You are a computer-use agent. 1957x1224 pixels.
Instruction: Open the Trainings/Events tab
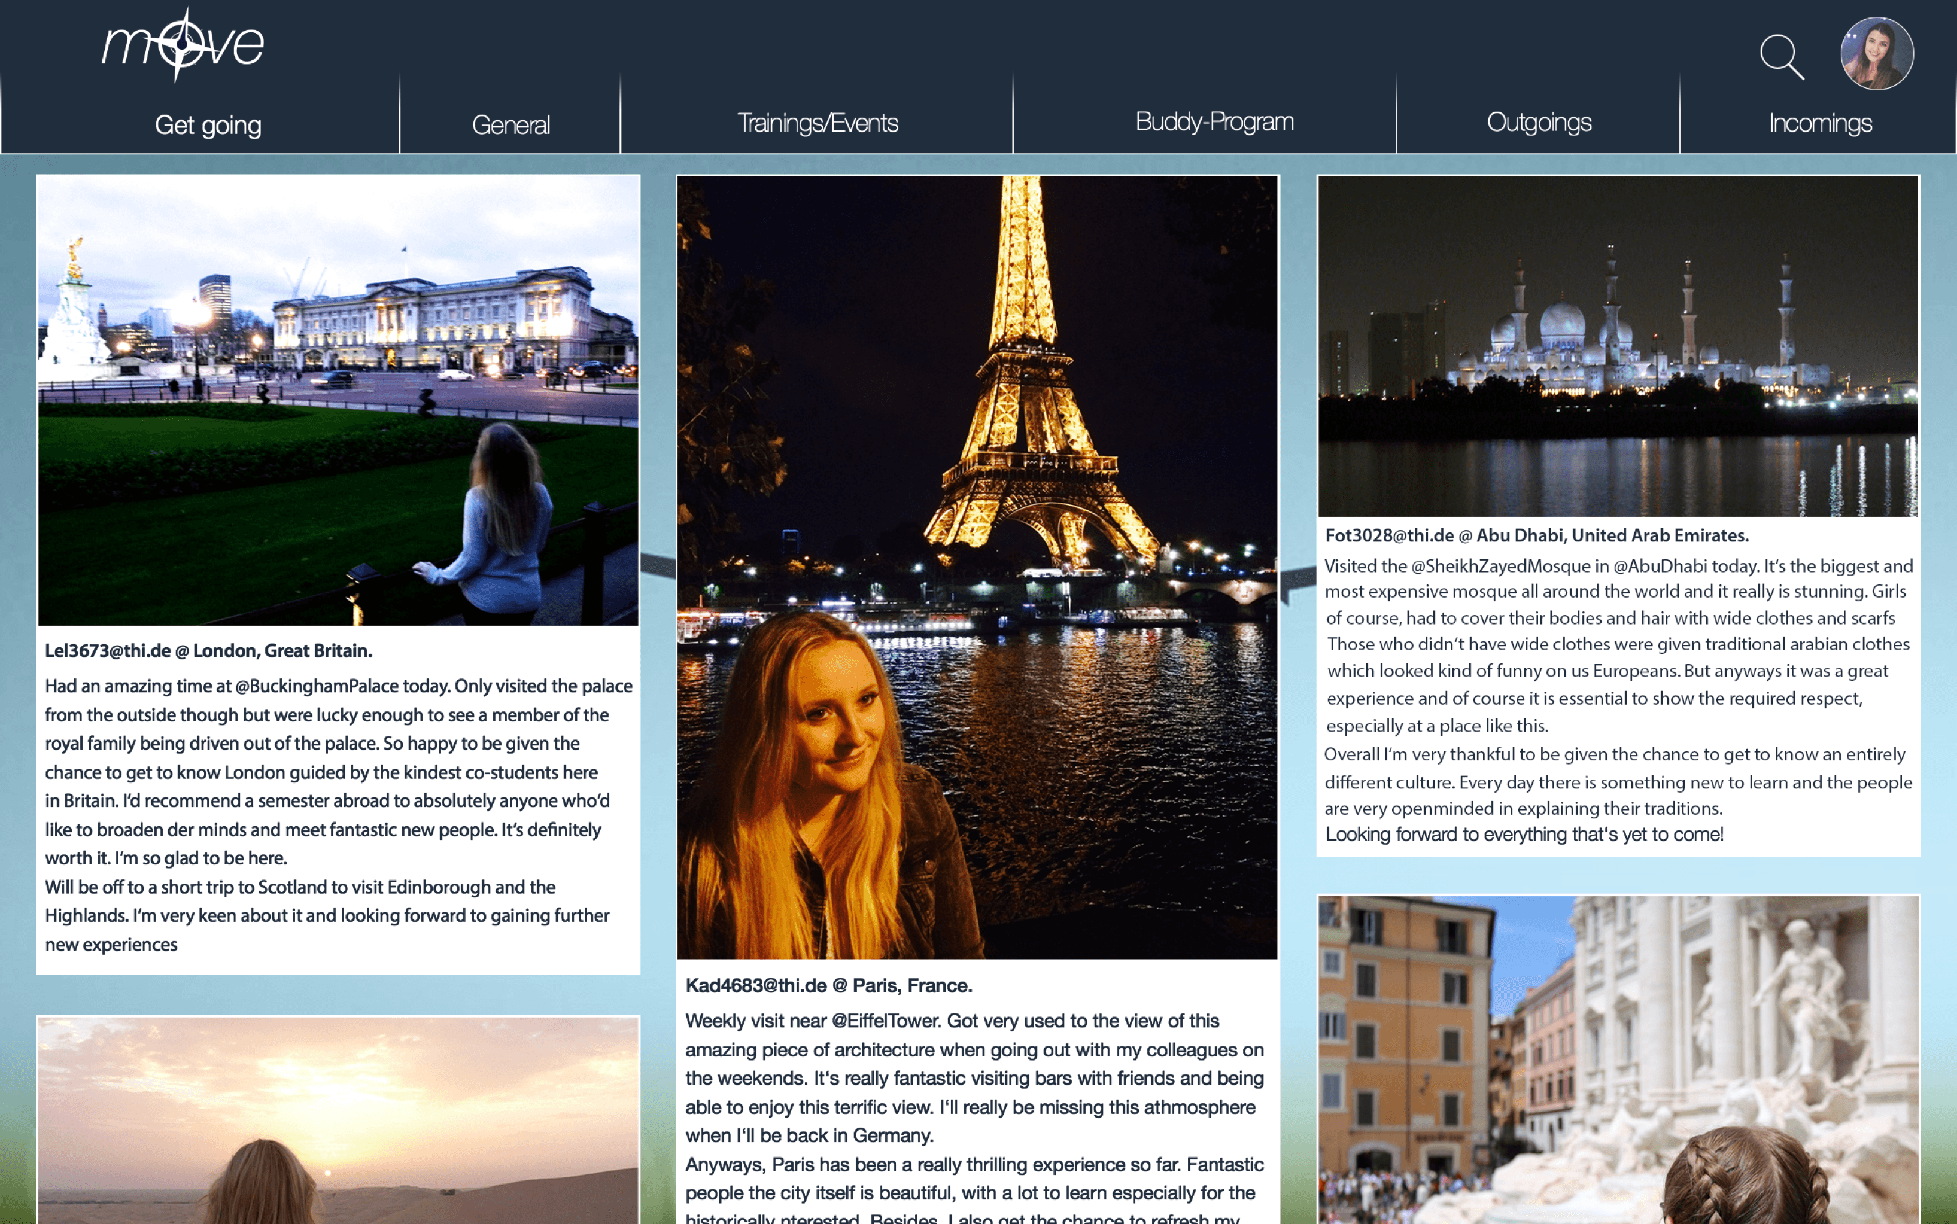817,123
